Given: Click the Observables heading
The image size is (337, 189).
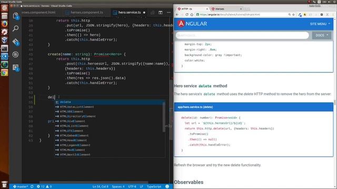Looking at the screenshot, I should pyautogui.click(x=189, y=182).
